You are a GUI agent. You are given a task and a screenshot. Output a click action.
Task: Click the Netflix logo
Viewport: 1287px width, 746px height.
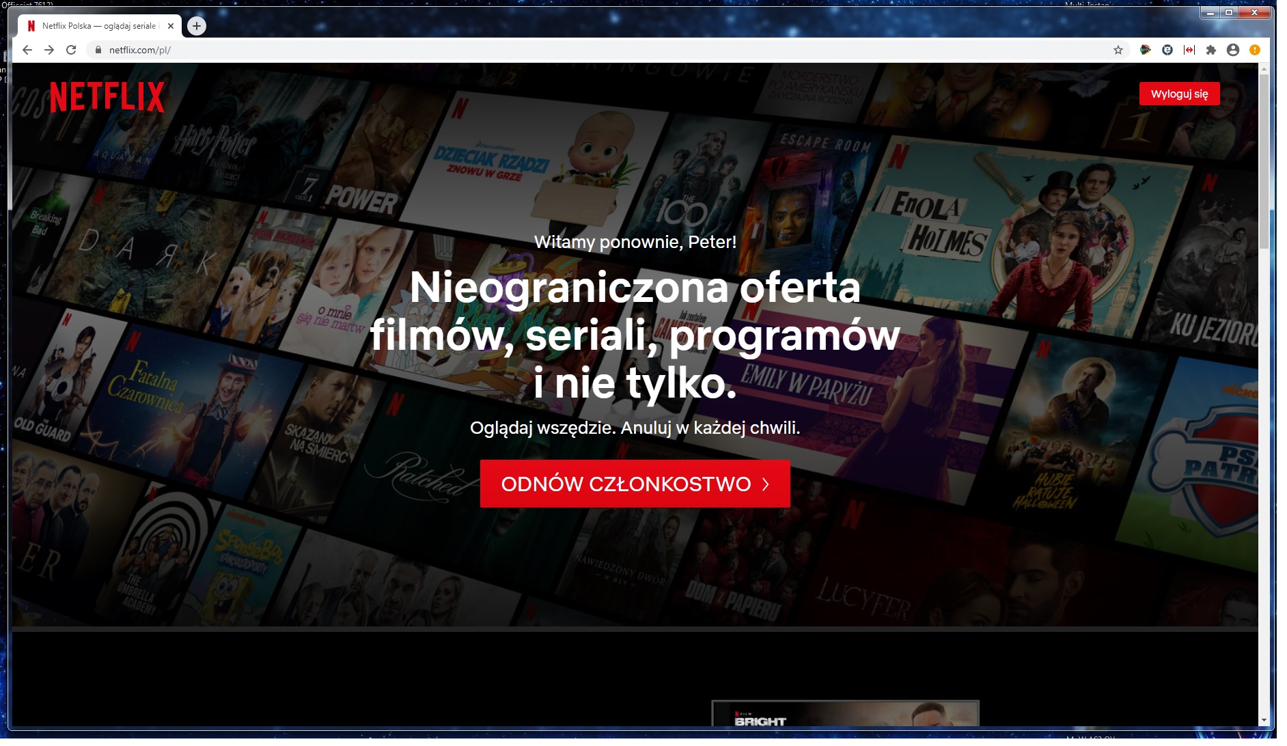107,97
